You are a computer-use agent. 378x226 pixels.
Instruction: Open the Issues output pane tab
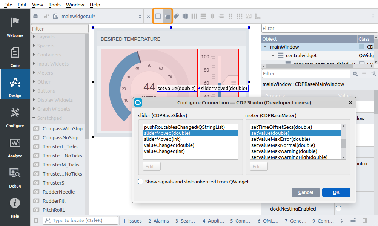(x=132, y=221)
